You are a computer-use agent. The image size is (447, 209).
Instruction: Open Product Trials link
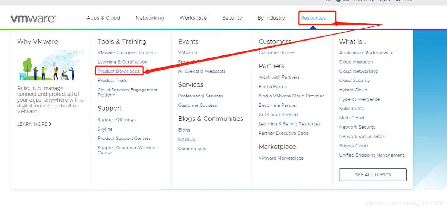[x=112, y=80]
